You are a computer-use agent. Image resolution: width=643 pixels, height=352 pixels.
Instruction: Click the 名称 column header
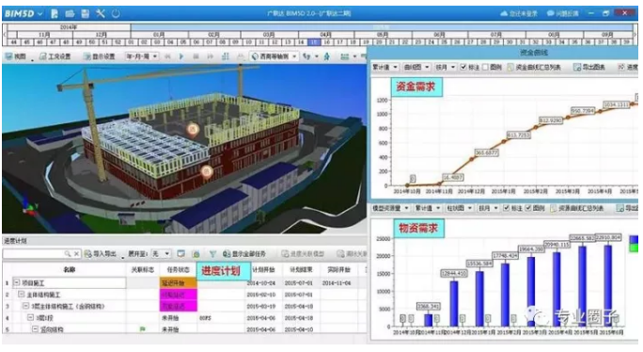point(70,269)
